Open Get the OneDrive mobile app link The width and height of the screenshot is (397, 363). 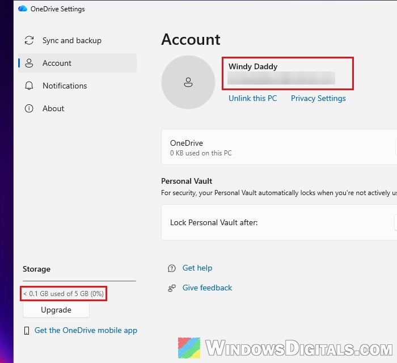[x=86, y=330]
